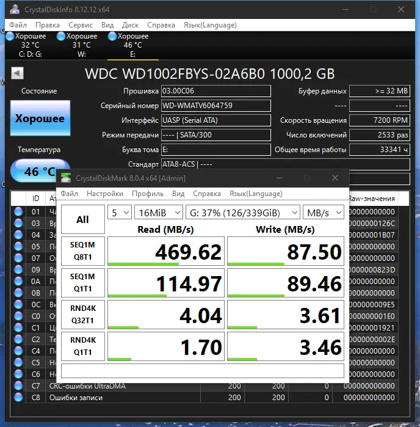Click status orb of attribute C0
Screen dimensions: 420x427
click(18, 316)
